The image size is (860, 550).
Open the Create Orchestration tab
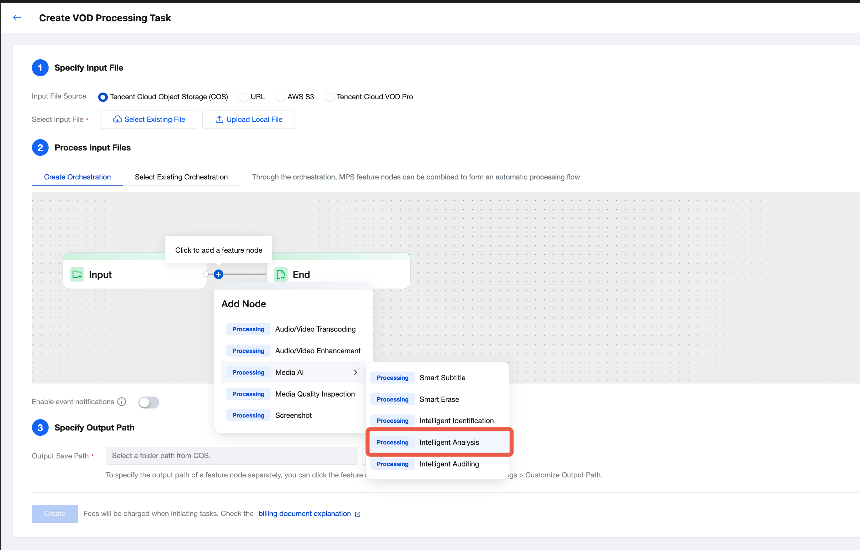click(77, 177)
